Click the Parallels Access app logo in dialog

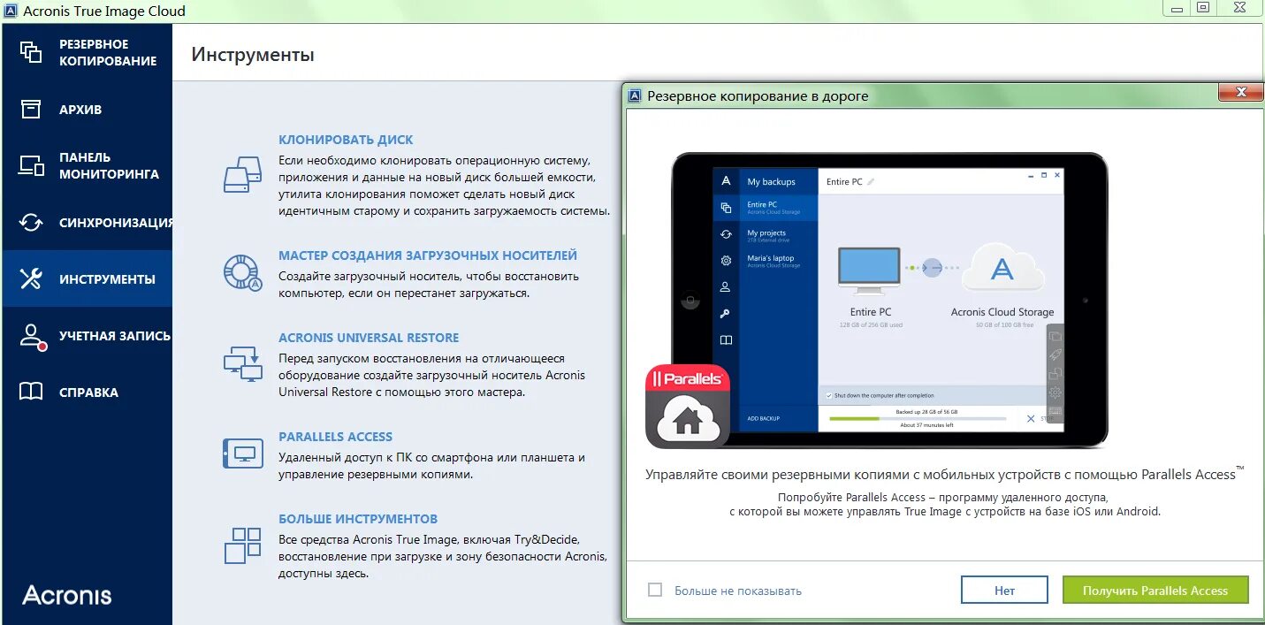688,406
